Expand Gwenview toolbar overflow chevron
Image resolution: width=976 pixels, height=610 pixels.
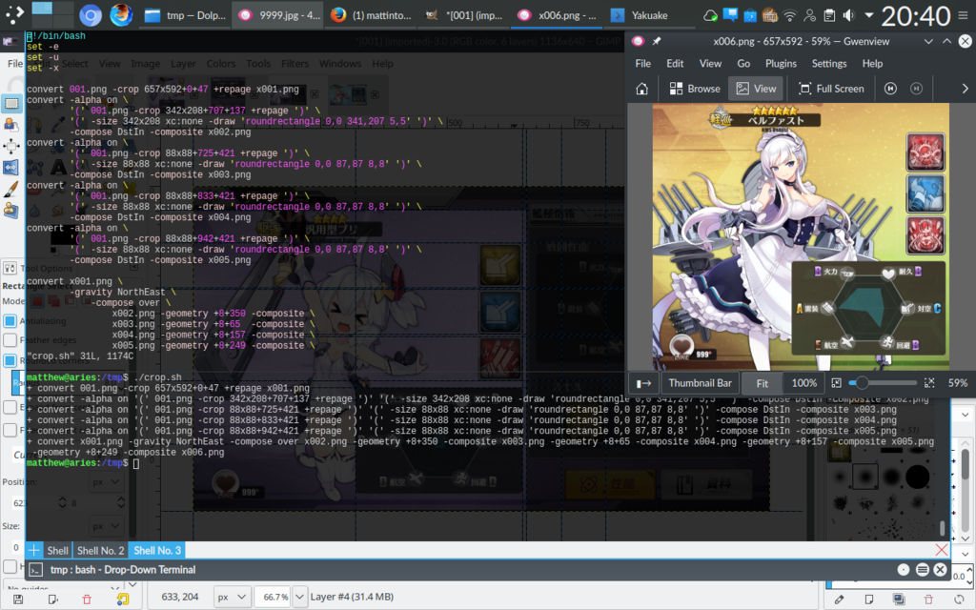point(965,89)
